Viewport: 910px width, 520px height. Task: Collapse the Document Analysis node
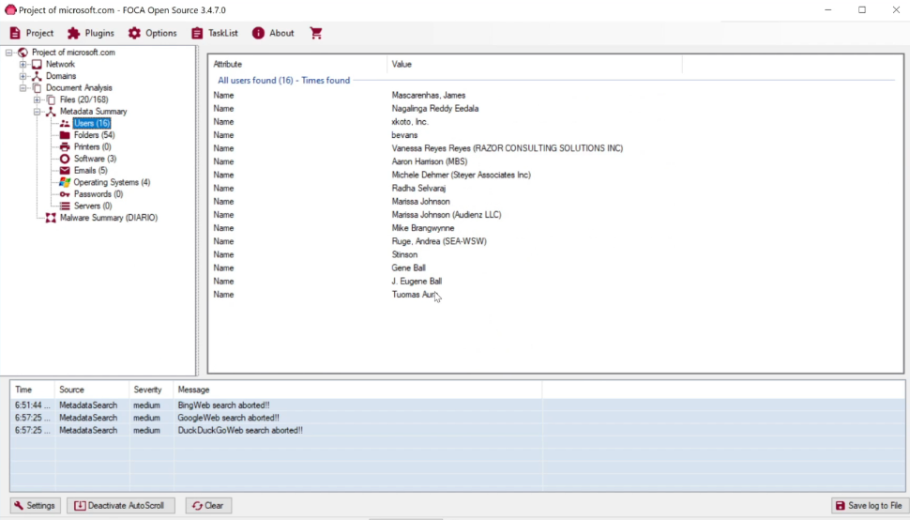23,88
